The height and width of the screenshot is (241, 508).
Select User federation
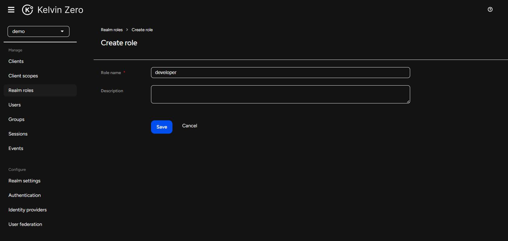25,224
